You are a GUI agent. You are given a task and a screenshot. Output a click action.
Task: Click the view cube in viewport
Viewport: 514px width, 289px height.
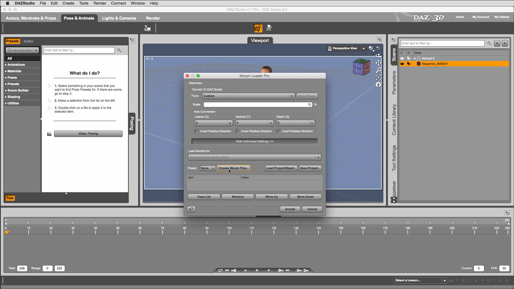361,67
